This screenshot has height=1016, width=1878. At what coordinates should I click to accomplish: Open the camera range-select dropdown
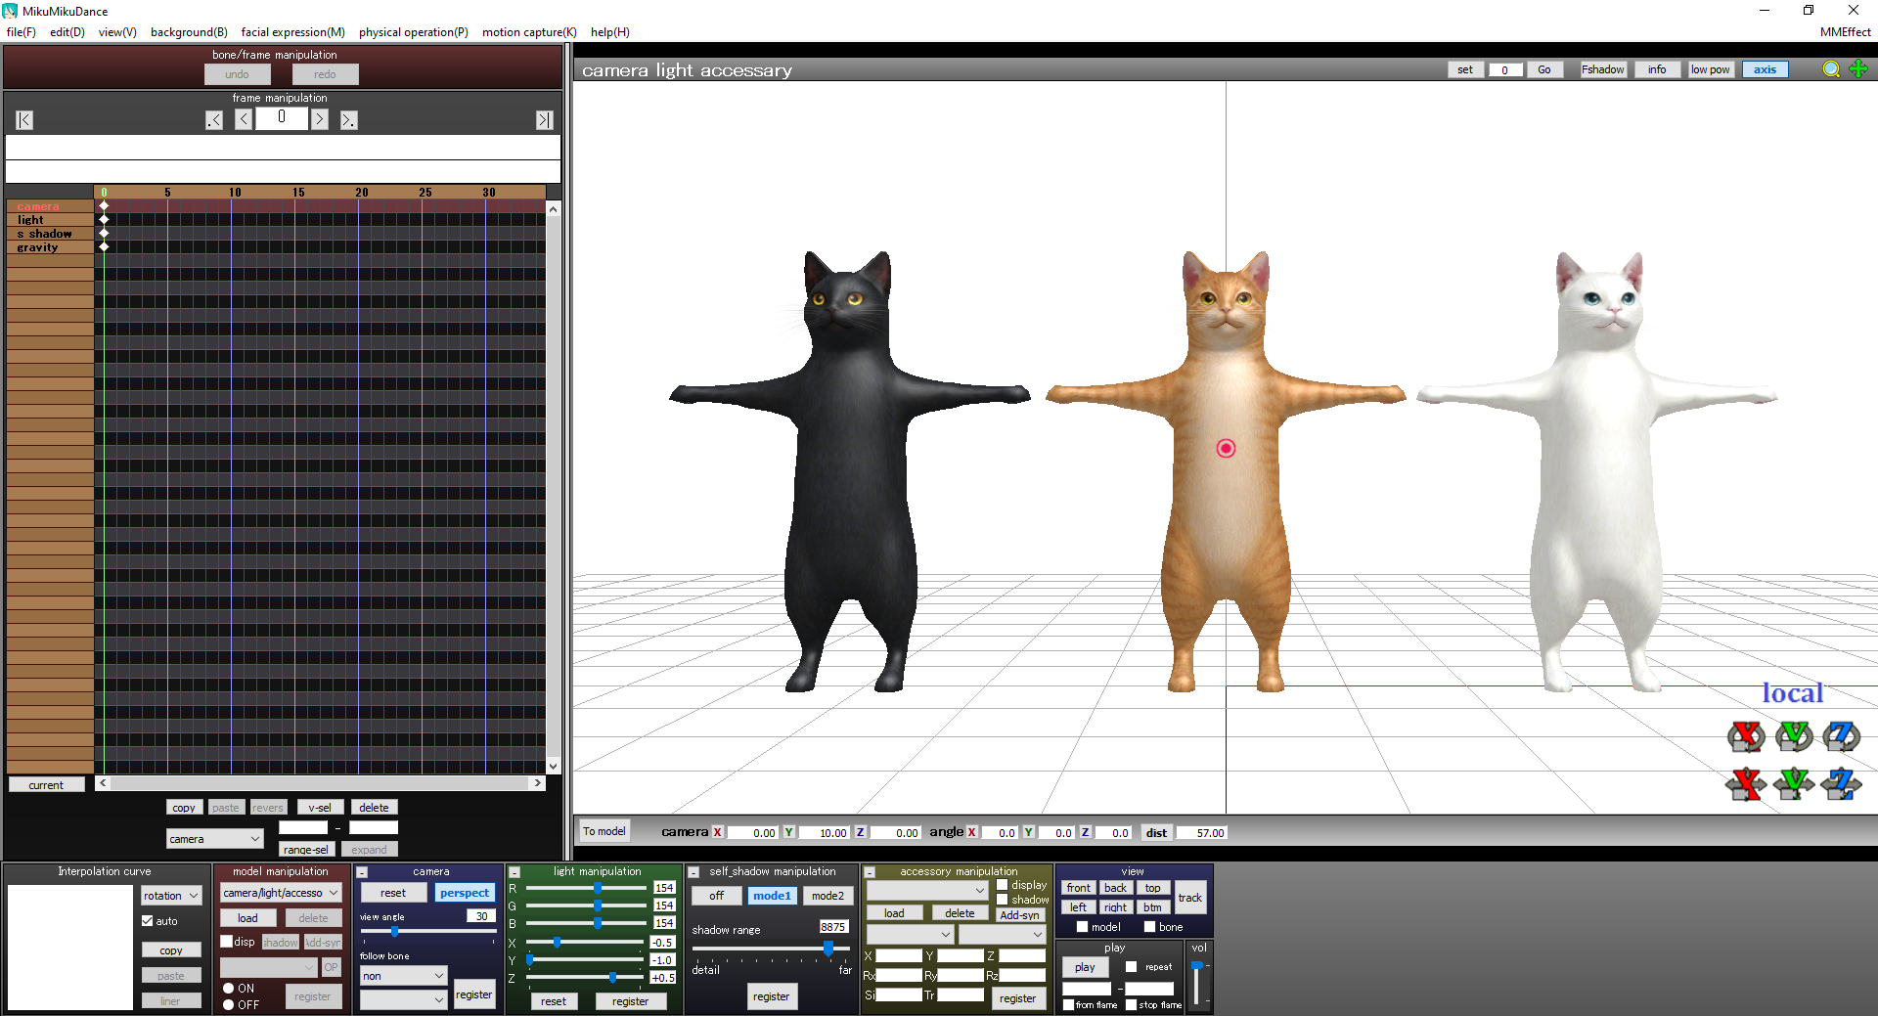[x=214, y=839]
